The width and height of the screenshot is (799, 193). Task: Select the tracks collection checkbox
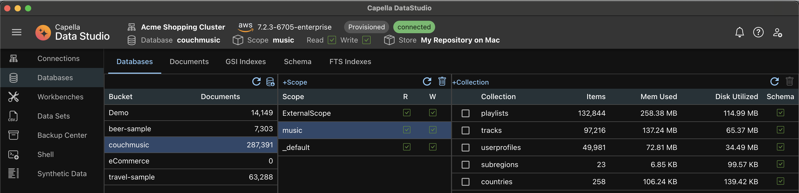pyautogui.click(x=465, y=130)
